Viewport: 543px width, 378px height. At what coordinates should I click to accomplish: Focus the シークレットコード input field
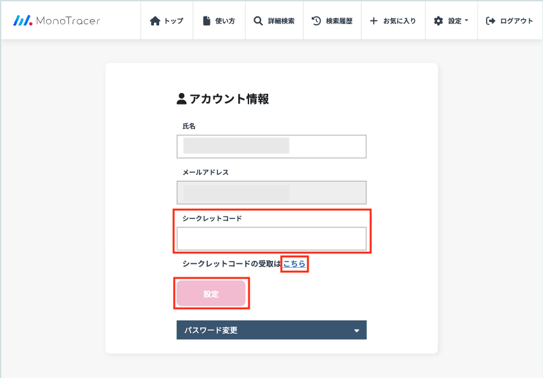[271, 239]
